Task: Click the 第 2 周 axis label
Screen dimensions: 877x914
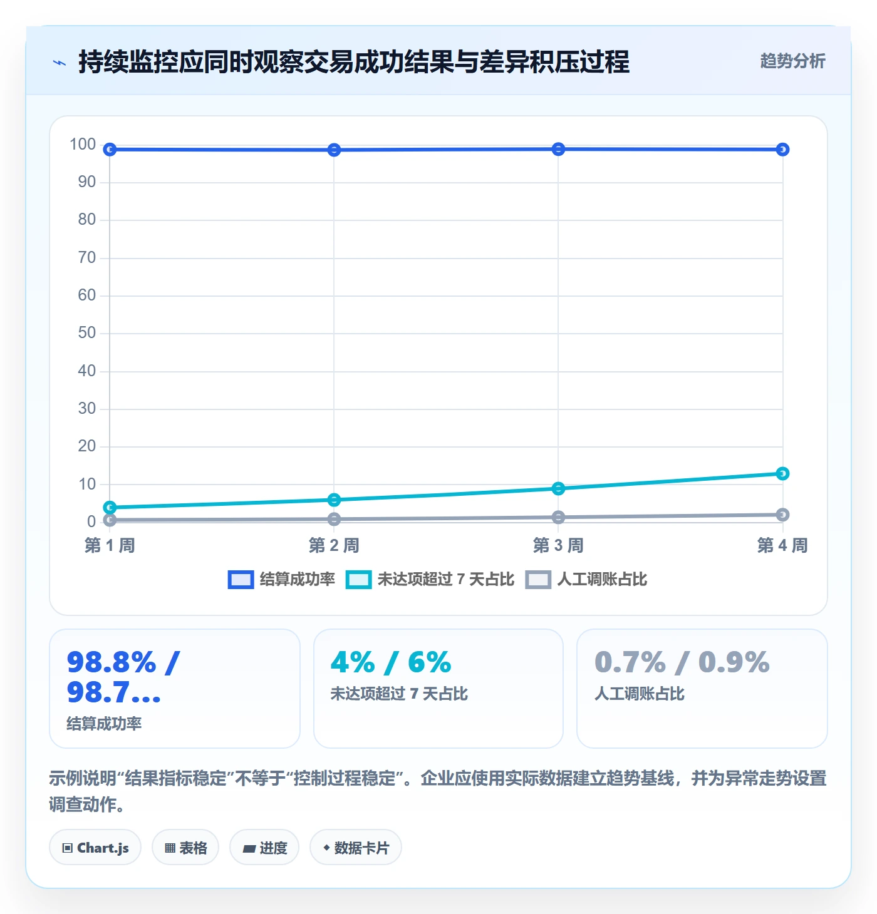Action: [x=334, y=545]
